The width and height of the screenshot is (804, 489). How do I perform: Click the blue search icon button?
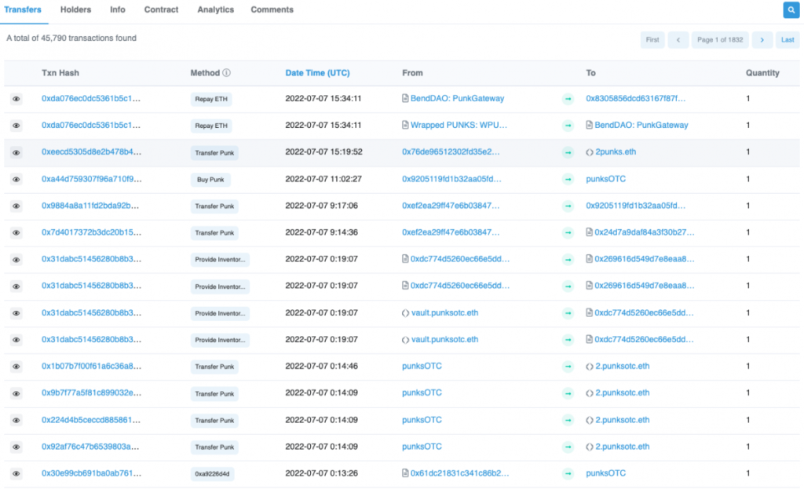pyautogui.click(x=791, y=9)
